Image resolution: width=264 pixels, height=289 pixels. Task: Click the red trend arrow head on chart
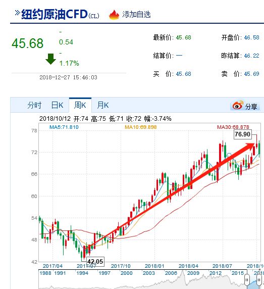pos(251,147)
